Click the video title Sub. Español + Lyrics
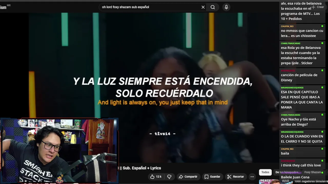This screenshot has height=184, width=328. point(142,168)
